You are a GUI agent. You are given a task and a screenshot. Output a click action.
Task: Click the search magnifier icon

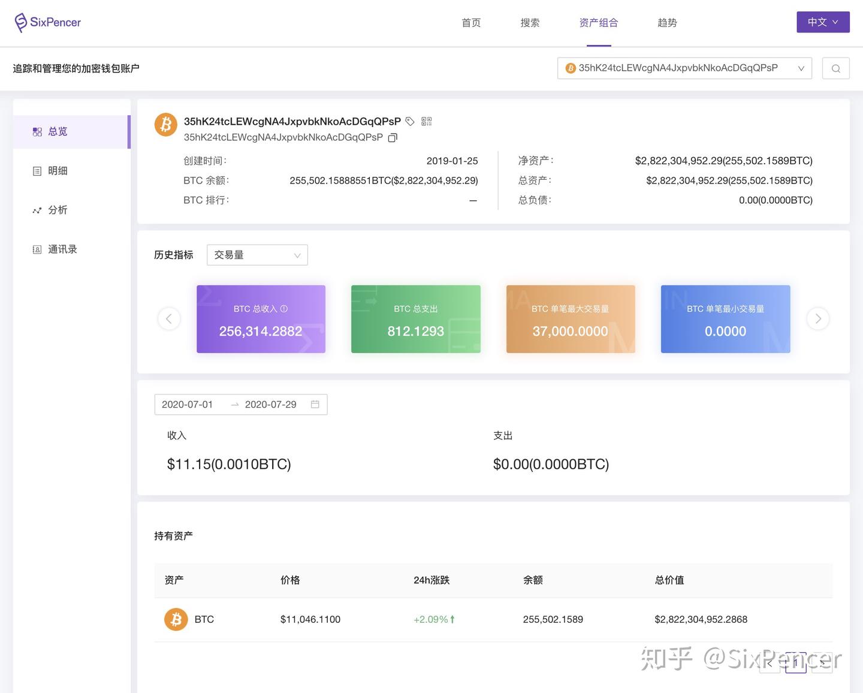coord(835,68)
